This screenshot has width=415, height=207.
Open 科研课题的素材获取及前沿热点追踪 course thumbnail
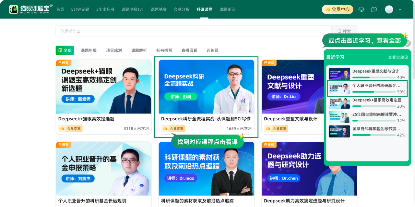pos(207,169)
